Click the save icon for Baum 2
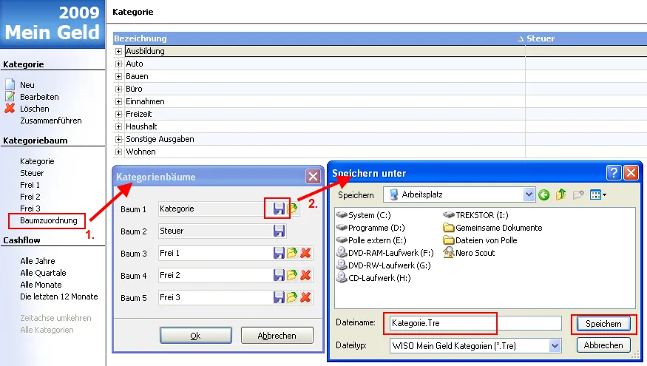 tap(279, 231)
